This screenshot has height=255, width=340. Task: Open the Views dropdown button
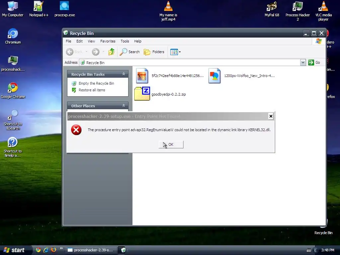click(x=175, y=52)
